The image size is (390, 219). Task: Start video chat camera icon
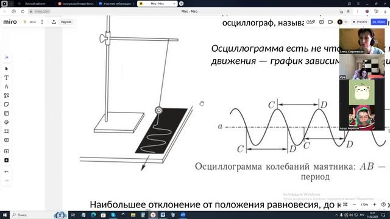(x=330, y=22)
